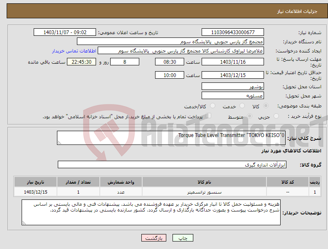328x249 pixels.
Task: Toggle the Islamic treasury payment checkbox
Action: [209, 115]
